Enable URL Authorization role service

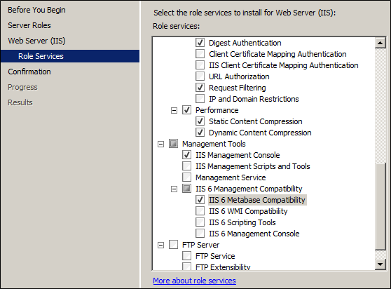coord(200,76)
